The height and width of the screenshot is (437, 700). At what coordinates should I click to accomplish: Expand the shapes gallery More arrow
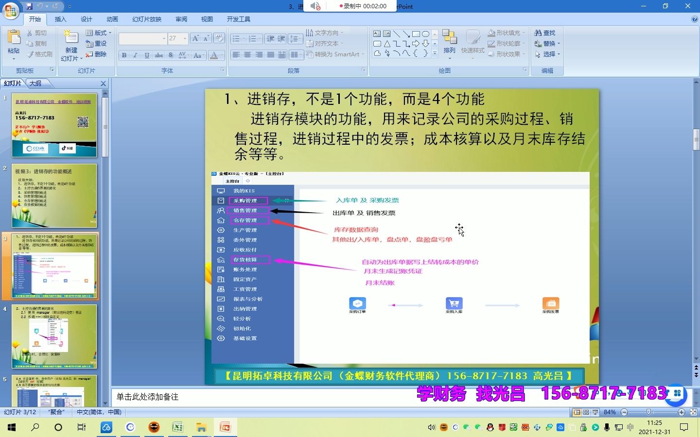point(435,53)
